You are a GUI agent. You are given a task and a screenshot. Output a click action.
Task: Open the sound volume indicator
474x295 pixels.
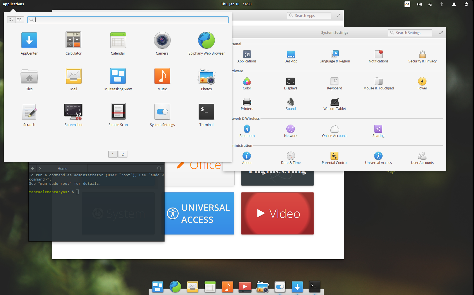click(419, 4)
